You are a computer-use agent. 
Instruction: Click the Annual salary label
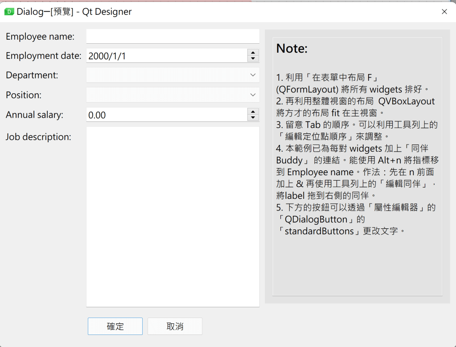tap(35, 115)
